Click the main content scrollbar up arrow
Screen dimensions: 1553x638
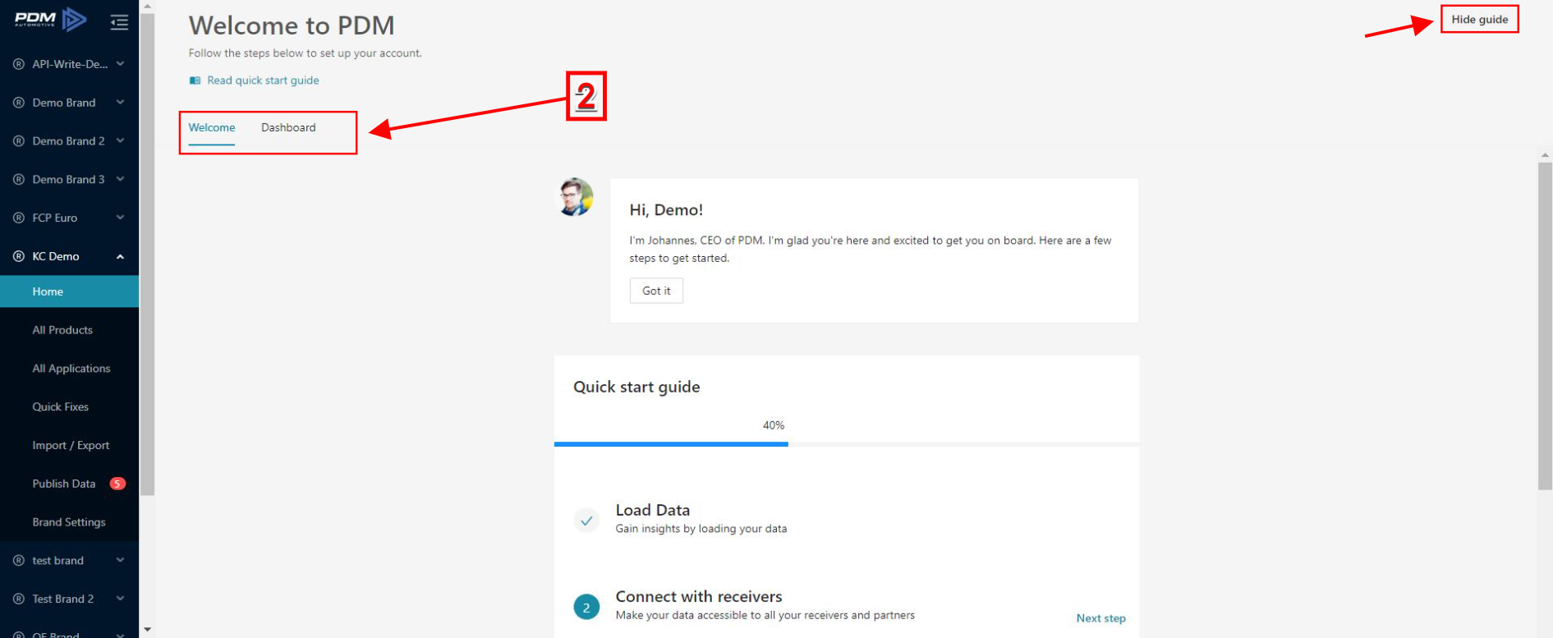(1545, 154)
